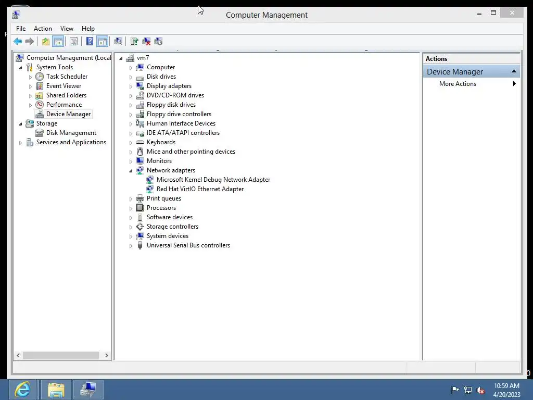Select the Disk drives icon
Screen dimensions: 533x400
pyautogui.click(x=139, y=77)
